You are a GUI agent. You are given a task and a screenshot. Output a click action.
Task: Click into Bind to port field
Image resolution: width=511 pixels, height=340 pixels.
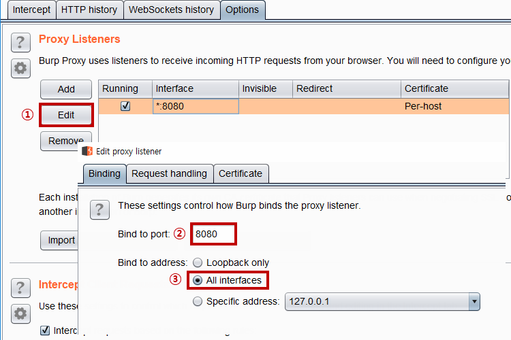pyautogui.click(x=213, y=234)
